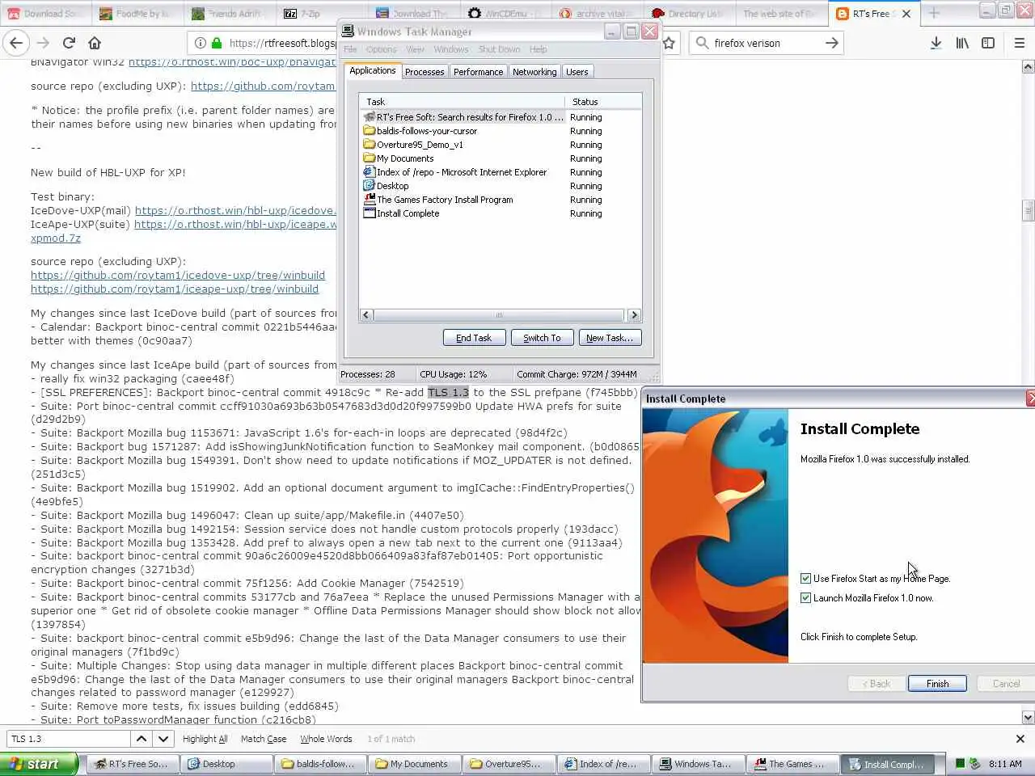The image size is (1035, 776).
Task: Toggle Highlight All in find bar
Action: (205, 739)
